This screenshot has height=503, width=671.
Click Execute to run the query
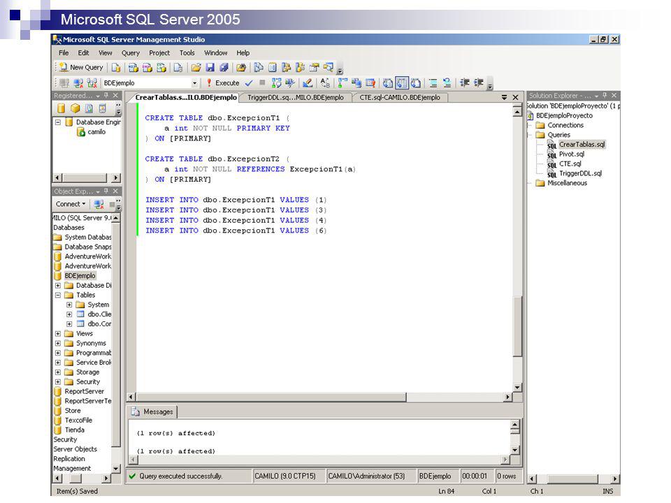222,83
